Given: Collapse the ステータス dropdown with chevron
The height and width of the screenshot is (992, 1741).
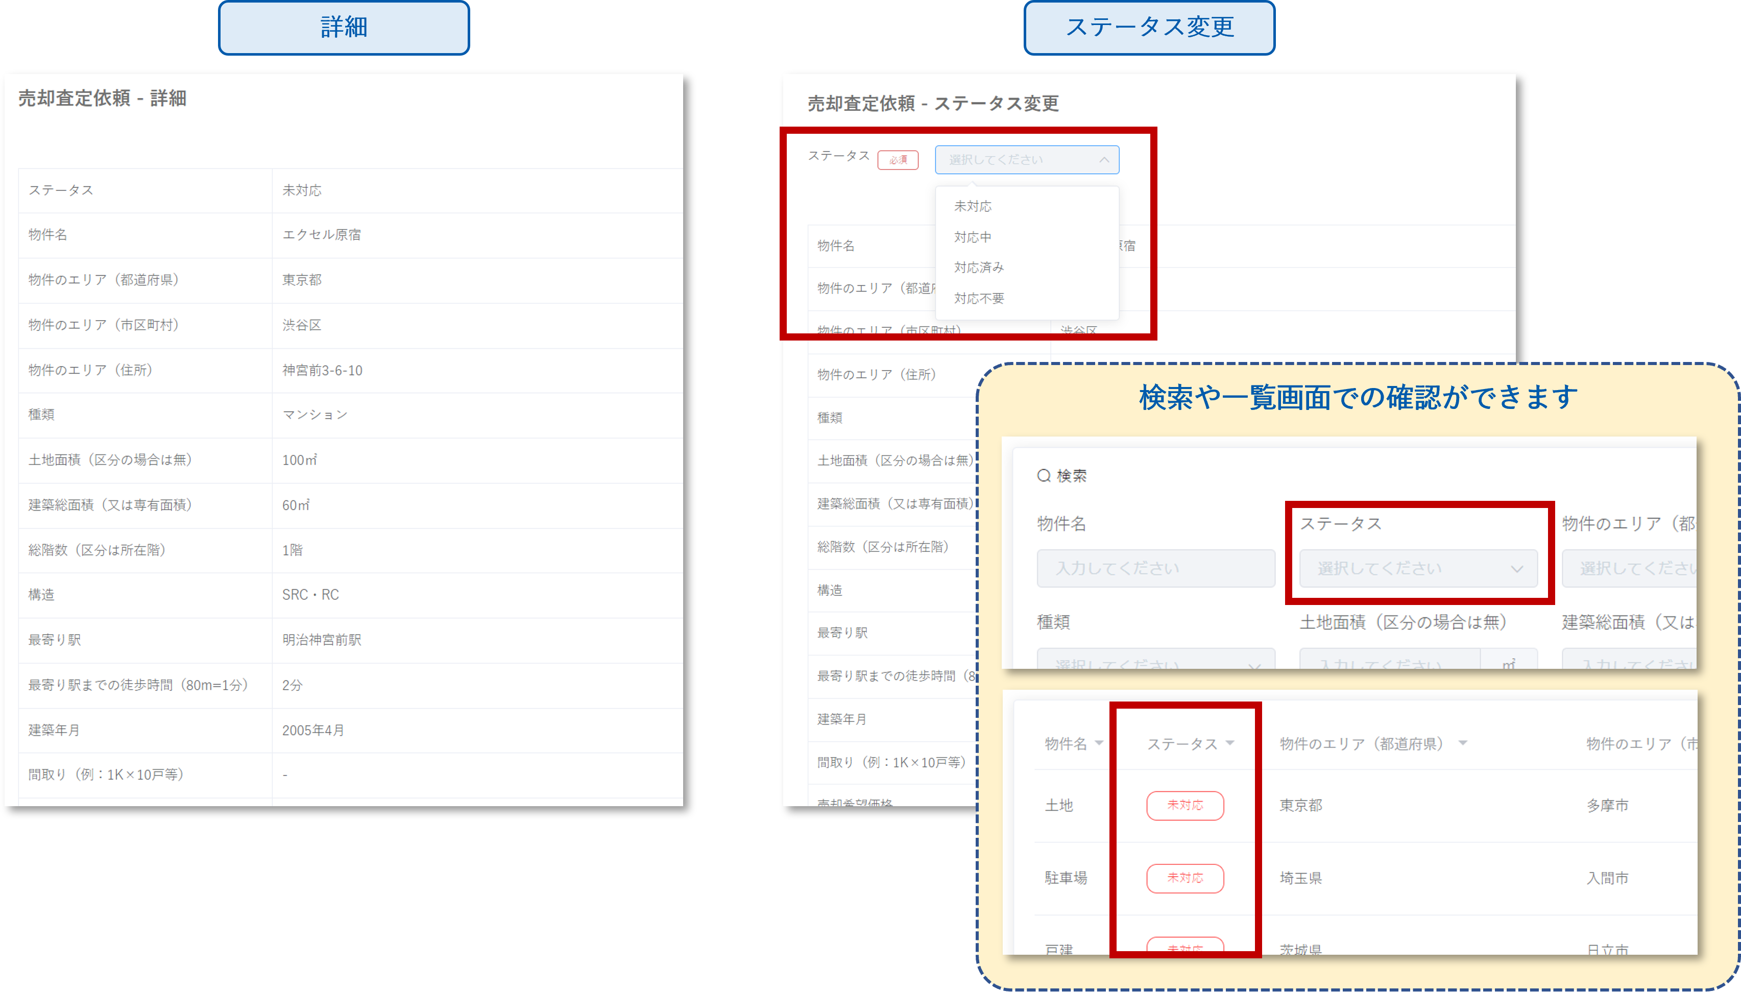Looking at the screenshot, I should pyautogui.click(x=1103, y=159).
